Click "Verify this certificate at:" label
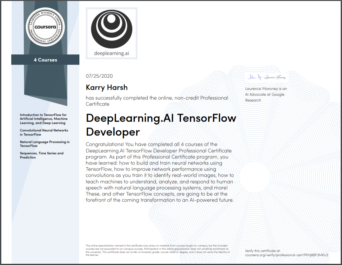 point(263,251)
